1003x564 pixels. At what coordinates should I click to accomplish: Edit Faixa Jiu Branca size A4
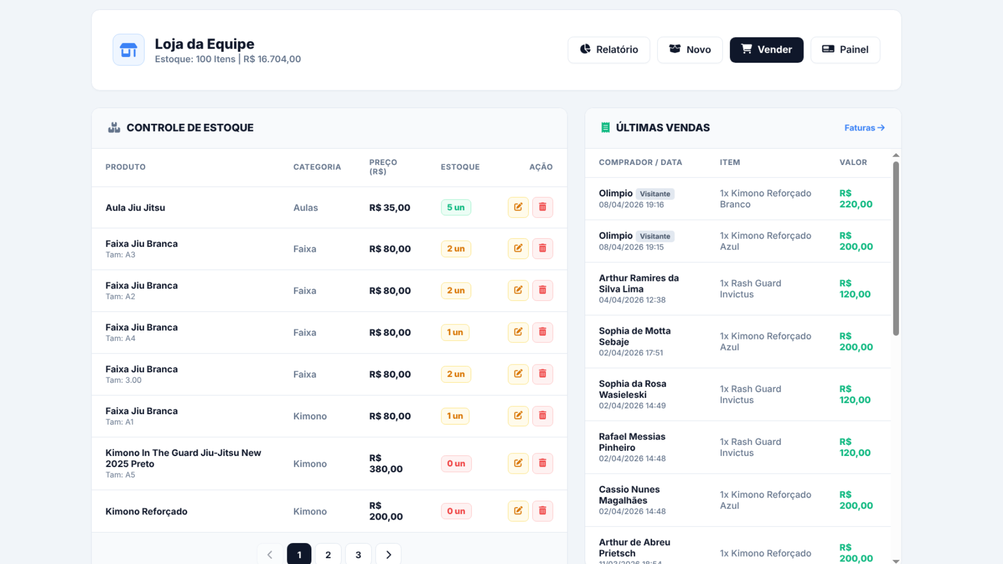click(x=518, y=332)
